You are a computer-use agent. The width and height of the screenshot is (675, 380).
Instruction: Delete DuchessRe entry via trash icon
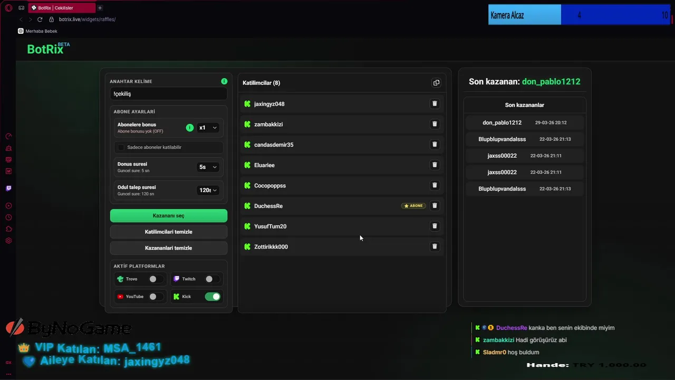435,206
